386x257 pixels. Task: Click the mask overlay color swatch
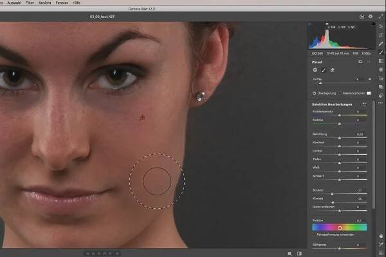click(369, 93)
